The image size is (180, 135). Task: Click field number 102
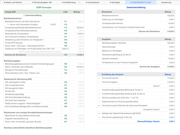tap(66, 40)
